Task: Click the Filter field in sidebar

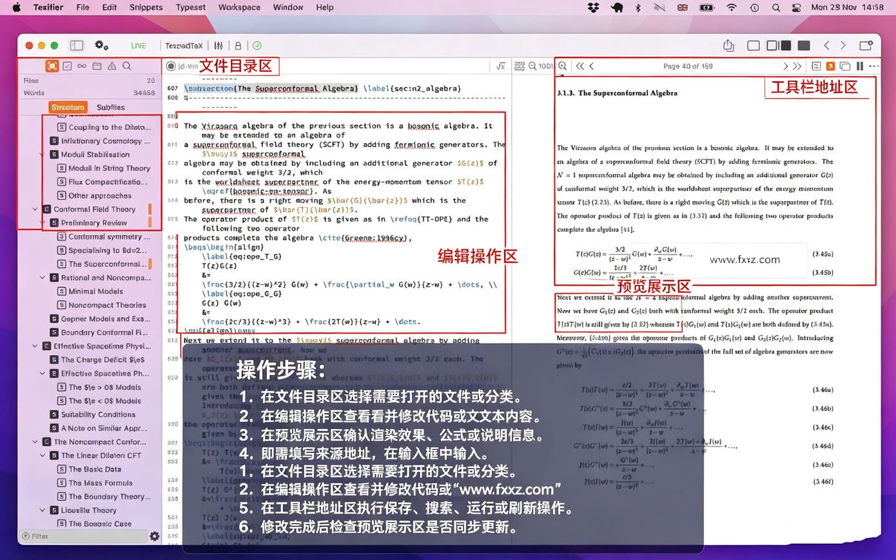Action: point(83,536)
